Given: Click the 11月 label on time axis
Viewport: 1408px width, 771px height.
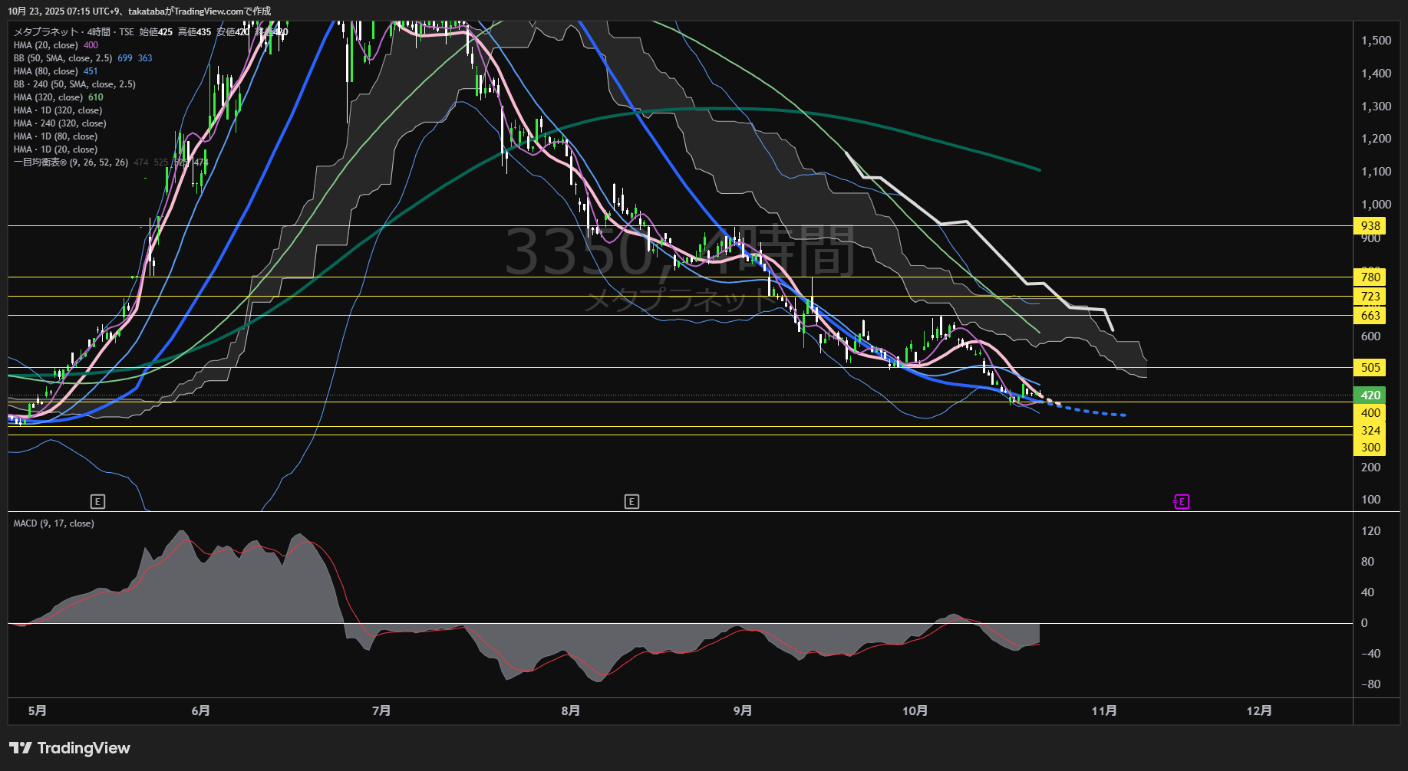Looking at the screenshot, I should 1103,711.
